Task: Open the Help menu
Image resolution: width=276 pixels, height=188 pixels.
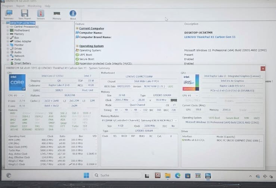Action: tap(47, 6)
